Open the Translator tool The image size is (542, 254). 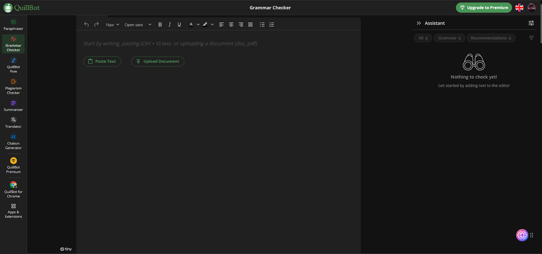point(13,123)
